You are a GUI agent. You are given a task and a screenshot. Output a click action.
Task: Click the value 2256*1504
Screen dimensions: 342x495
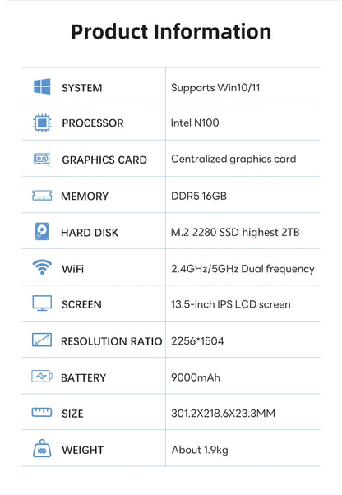click(197, 341)
